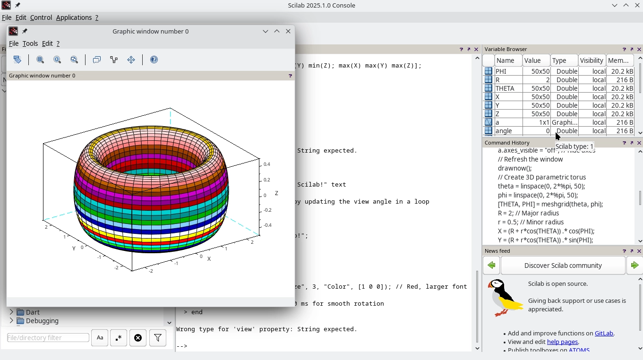Clear the file filter with the X button
The image size is (643, 360).
[x=138, y=338]
